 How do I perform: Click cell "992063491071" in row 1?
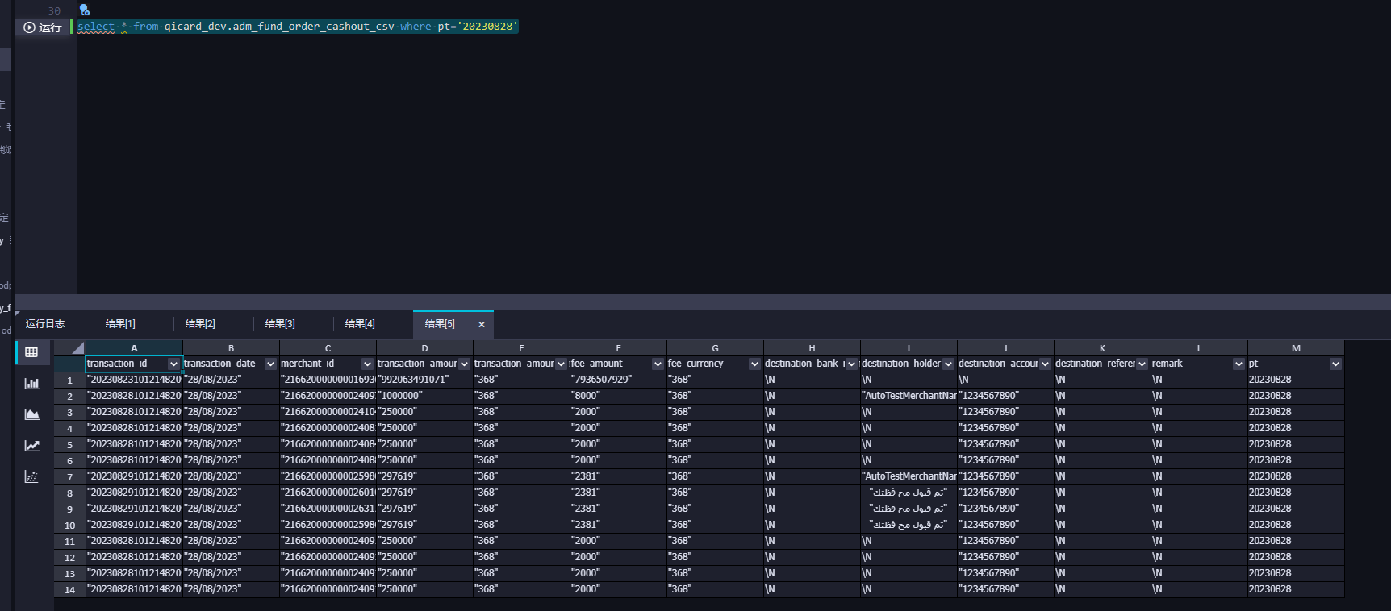coord(424,380)
